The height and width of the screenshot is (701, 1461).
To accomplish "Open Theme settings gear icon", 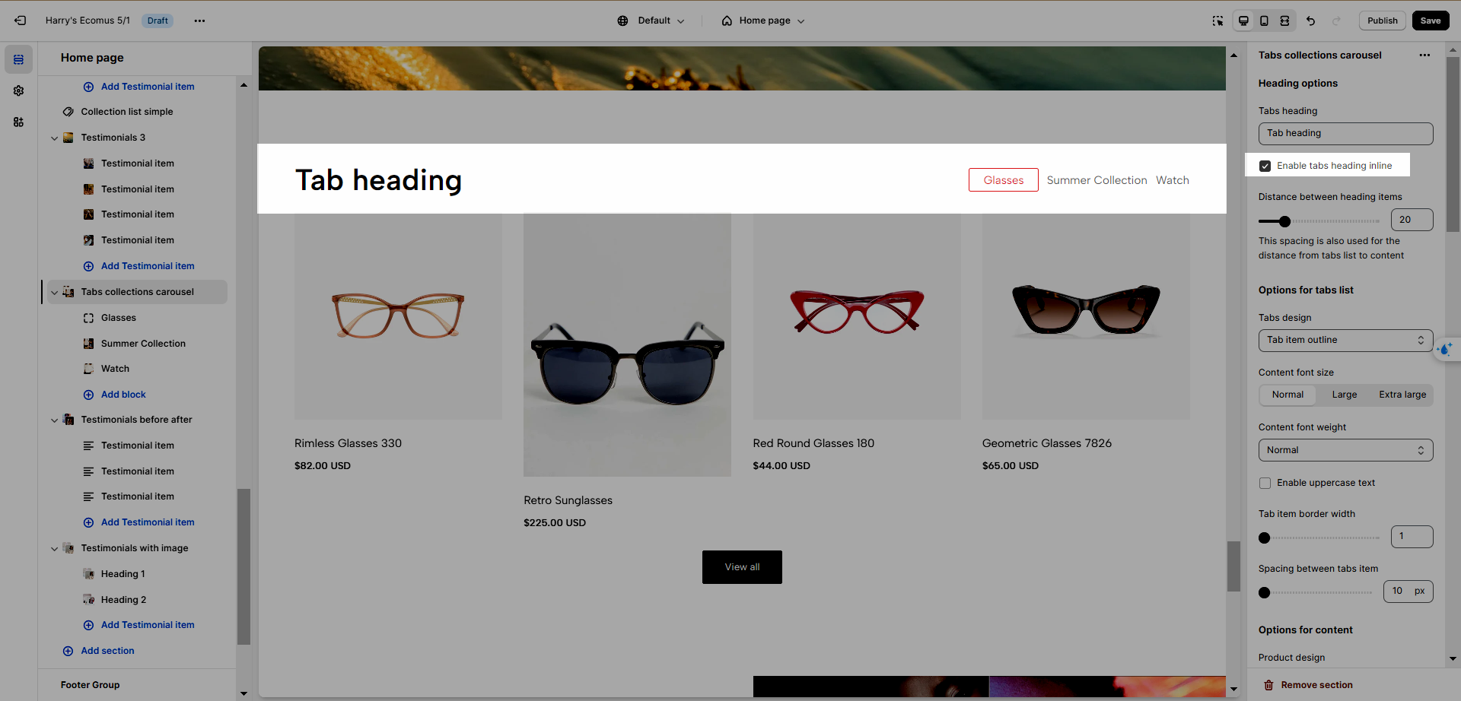I will (x=18, y=90).
